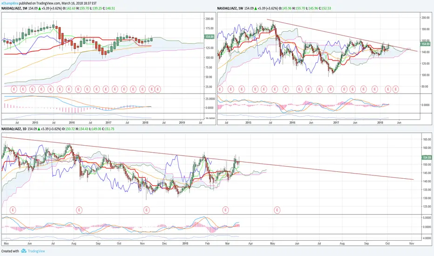Click the 75.00 price level on the monthly chart axis

point(210,67)
